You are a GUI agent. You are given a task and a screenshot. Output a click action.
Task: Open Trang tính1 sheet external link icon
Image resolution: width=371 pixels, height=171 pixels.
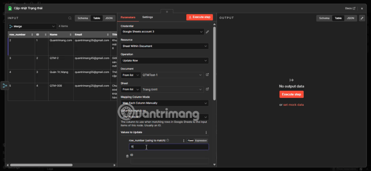pyautogui.click(x=207, y=89)
